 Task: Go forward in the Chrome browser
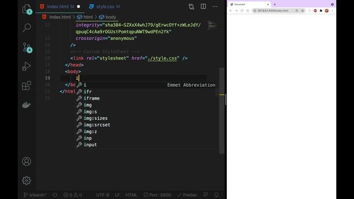click(236, 11)
